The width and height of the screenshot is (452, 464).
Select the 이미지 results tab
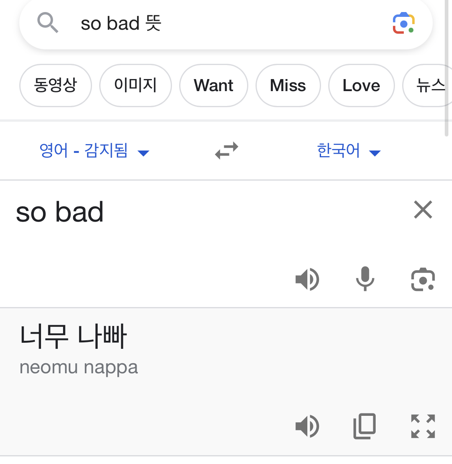135,85
